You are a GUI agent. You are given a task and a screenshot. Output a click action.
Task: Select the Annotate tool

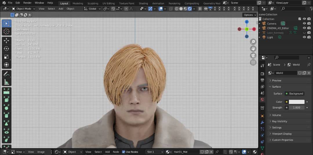[6, 74]
